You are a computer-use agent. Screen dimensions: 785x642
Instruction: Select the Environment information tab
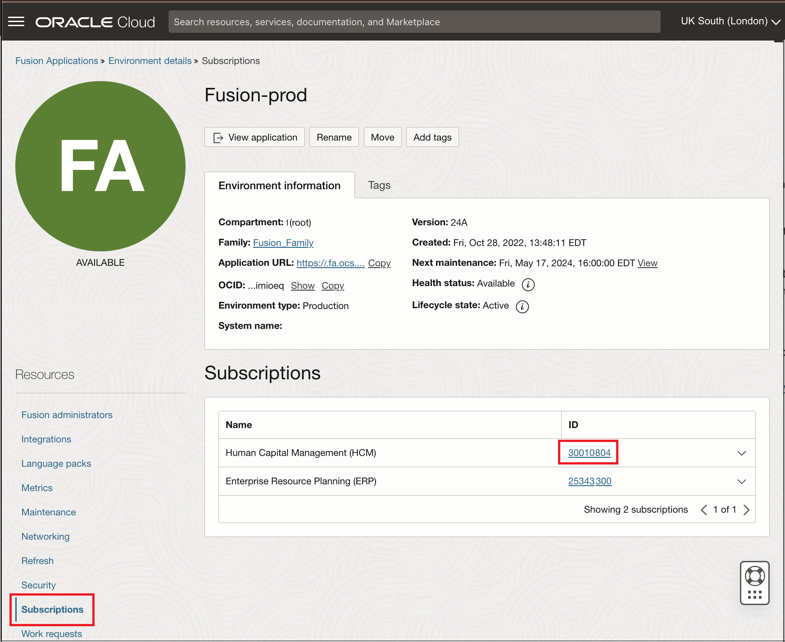(279, 186)
